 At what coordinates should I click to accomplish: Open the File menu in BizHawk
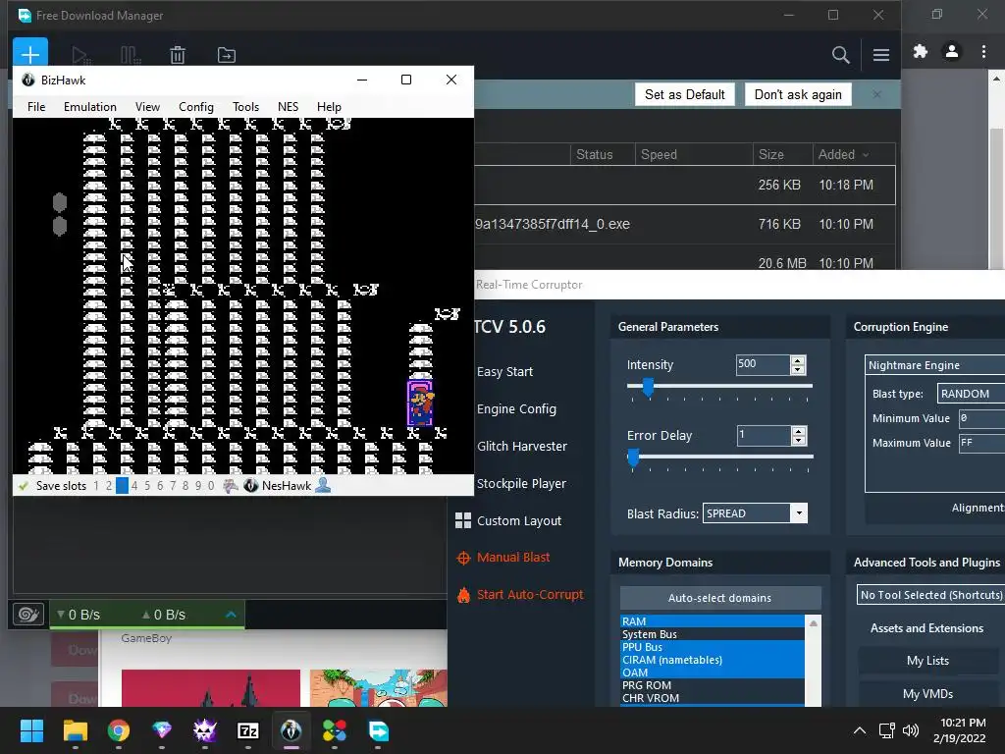pos(36,107)
